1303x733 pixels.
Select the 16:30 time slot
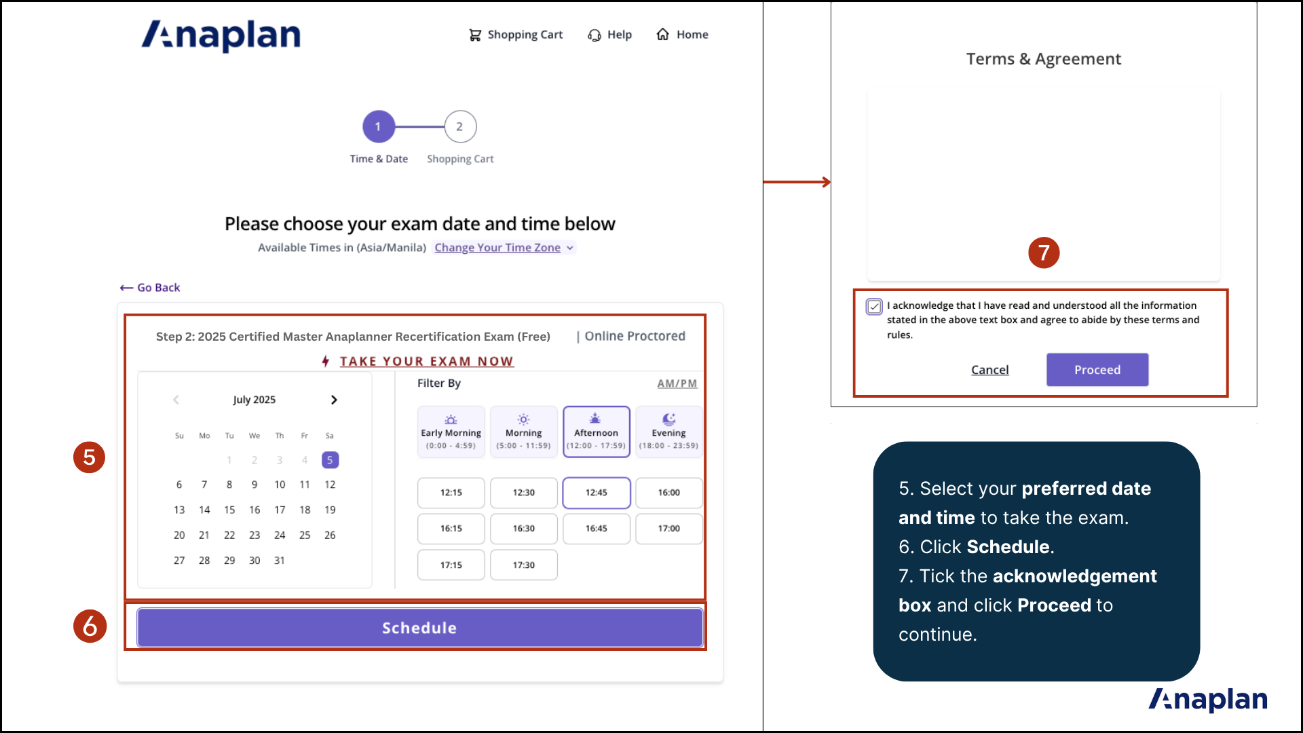(x=523, y=529)
